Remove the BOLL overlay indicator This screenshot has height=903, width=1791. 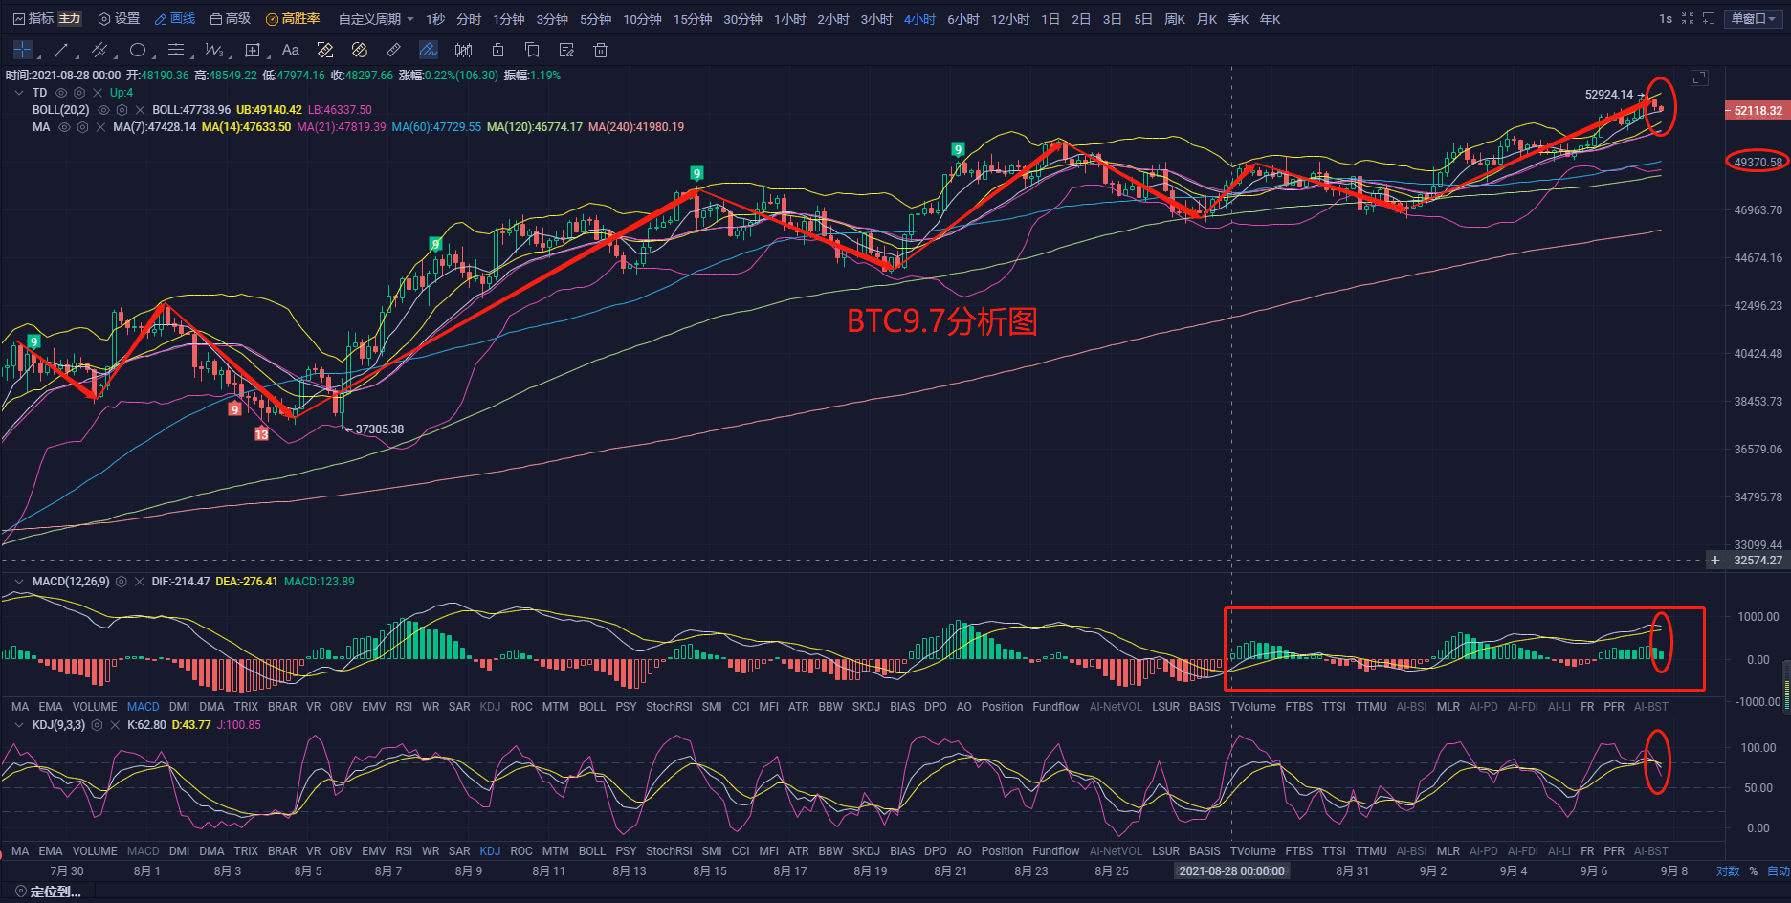140,110
